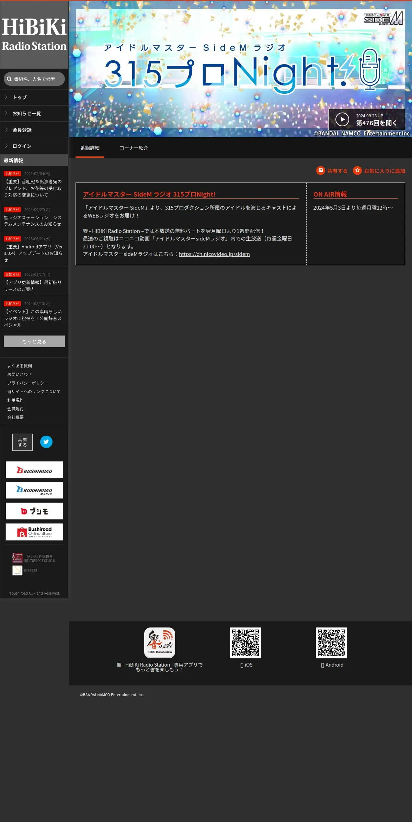
Task: Click 第476回を聞く text
Action: [x=376, y=123]
